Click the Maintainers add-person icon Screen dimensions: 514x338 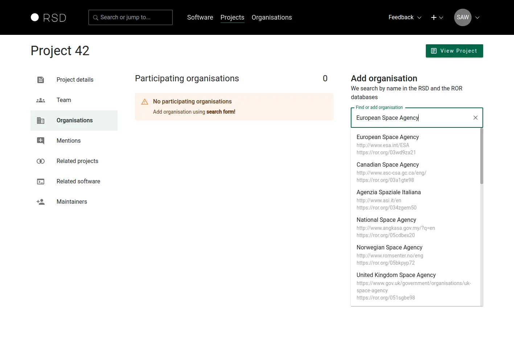click(x=41, y=202)
